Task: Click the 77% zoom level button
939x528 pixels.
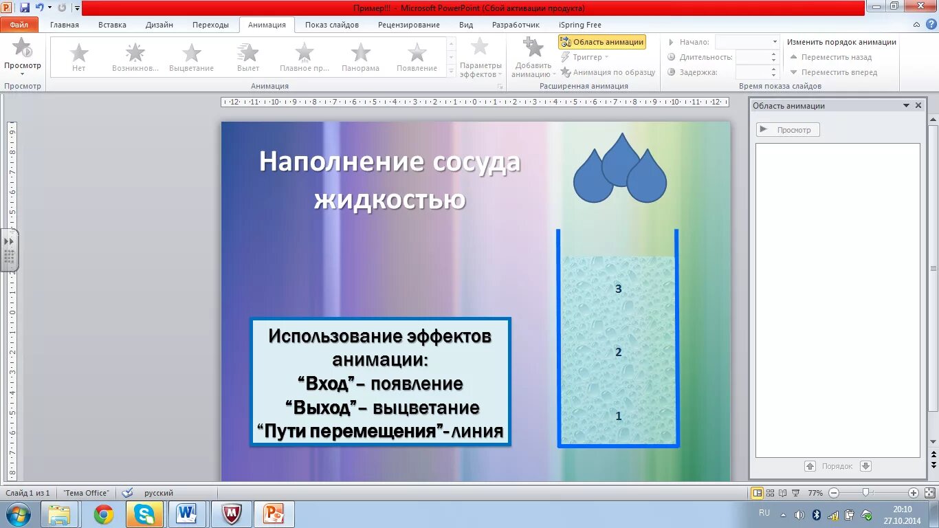Action: [815, 493]
